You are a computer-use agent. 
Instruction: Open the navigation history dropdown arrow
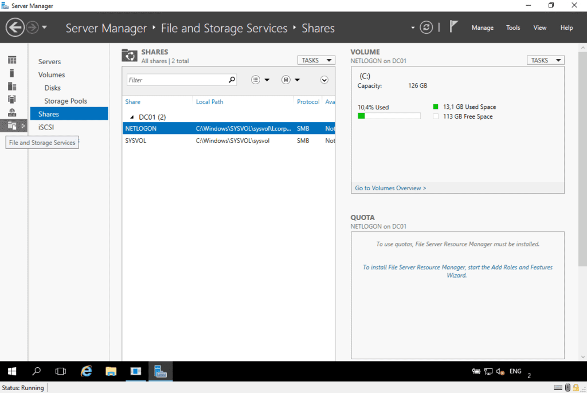45,27
